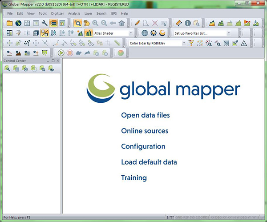The image size is (267, 222).
Task: Select the Feature Info tool icon
Action: click(x=188, y=23)
